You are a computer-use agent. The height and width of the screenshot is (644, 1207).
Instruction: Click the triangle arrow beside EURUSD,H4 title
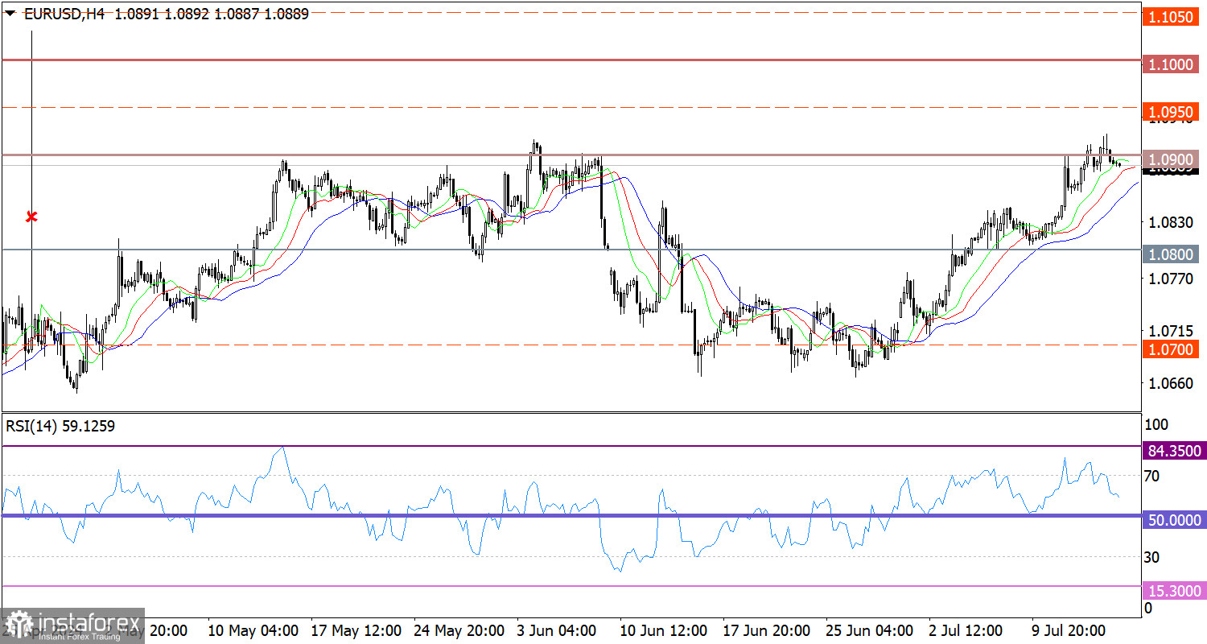[10, 13]
